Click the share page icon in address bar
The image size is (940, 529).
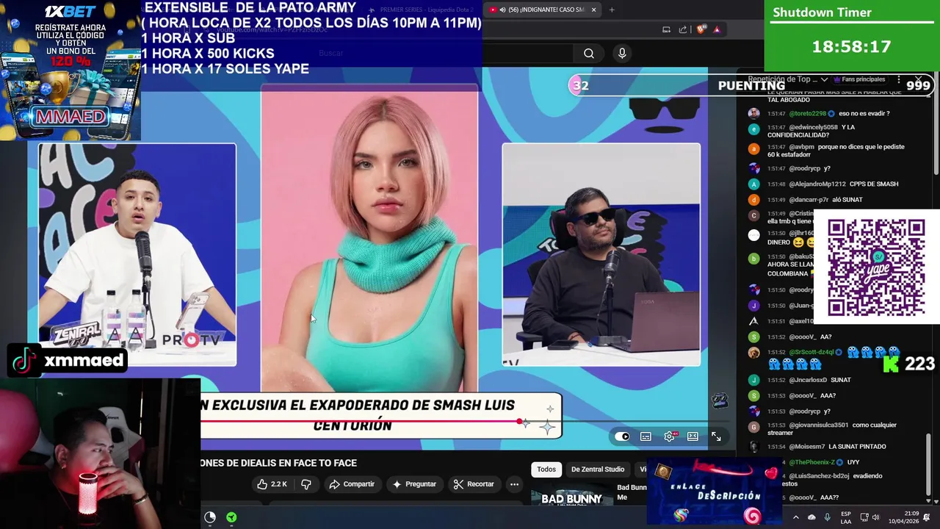(x=683, y=29)
